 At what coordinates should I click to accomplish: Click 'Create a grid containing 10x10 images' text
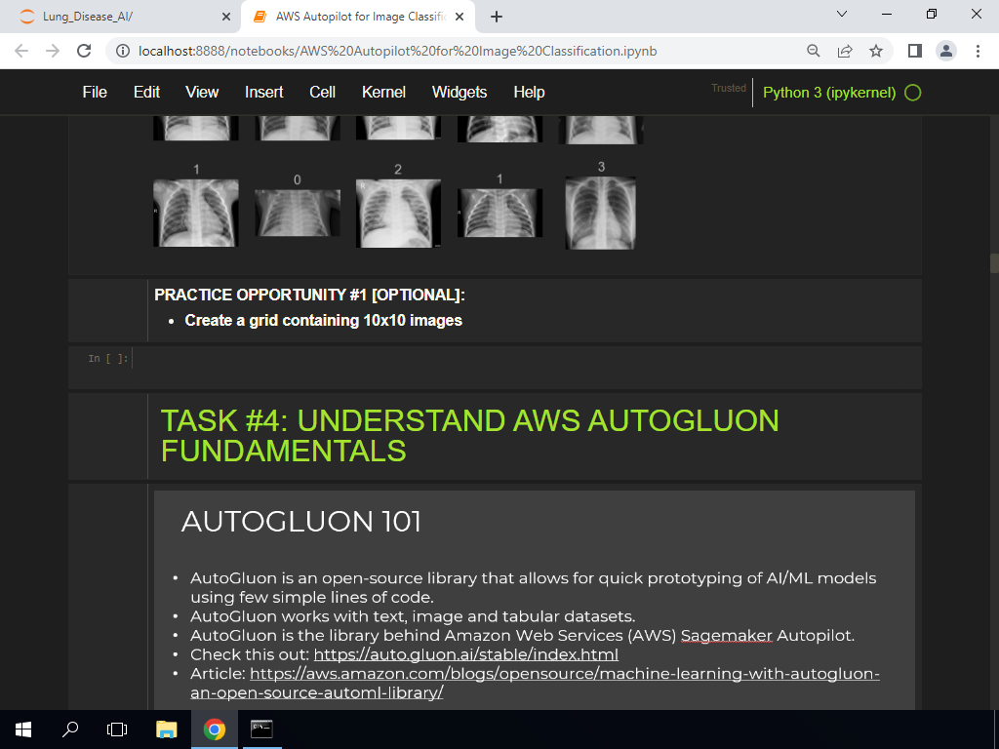pyautogui.click(x=323, y=320)
